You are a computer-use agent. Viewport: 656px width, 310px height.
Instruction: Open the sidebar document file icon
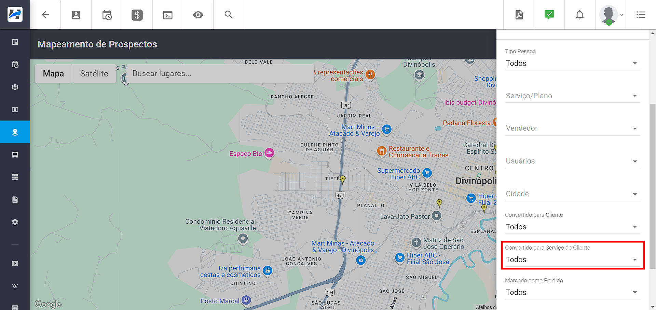click(15, 200)
